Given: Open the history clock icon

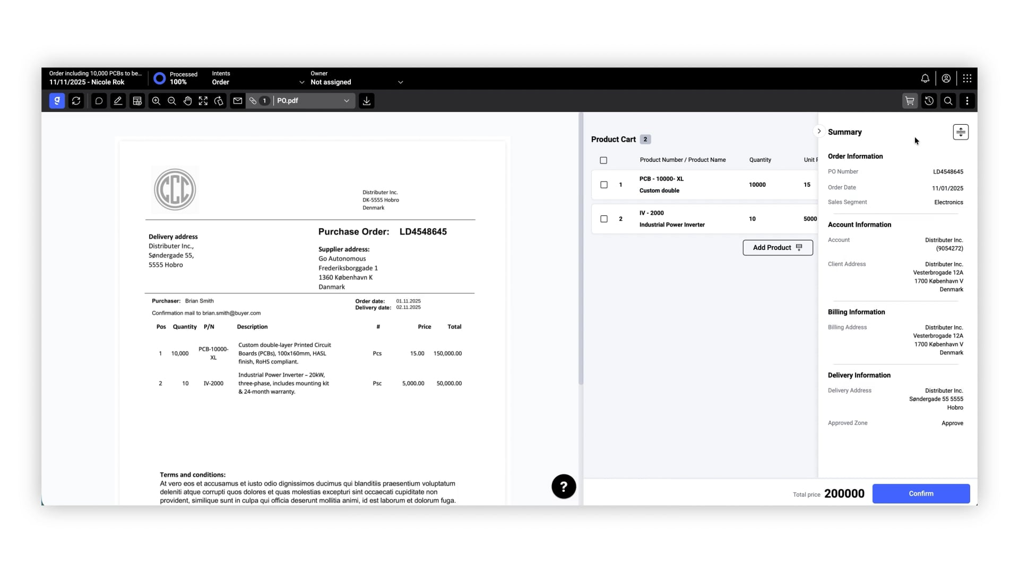Looking at the screenshot, I should point(929,101).
